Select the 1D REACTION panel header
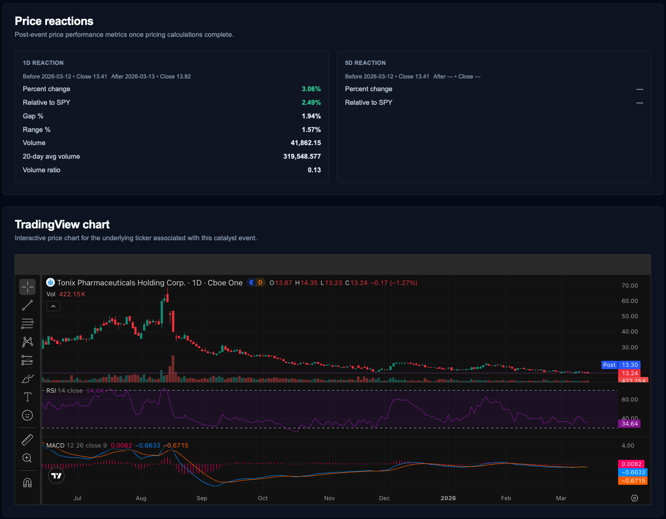The height and width of the screenshot is (519, 666). [43, 63]
